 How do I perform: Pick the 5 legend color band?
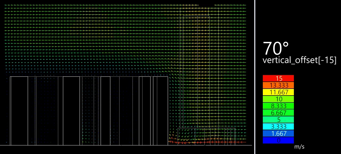(x=278, y=120)
